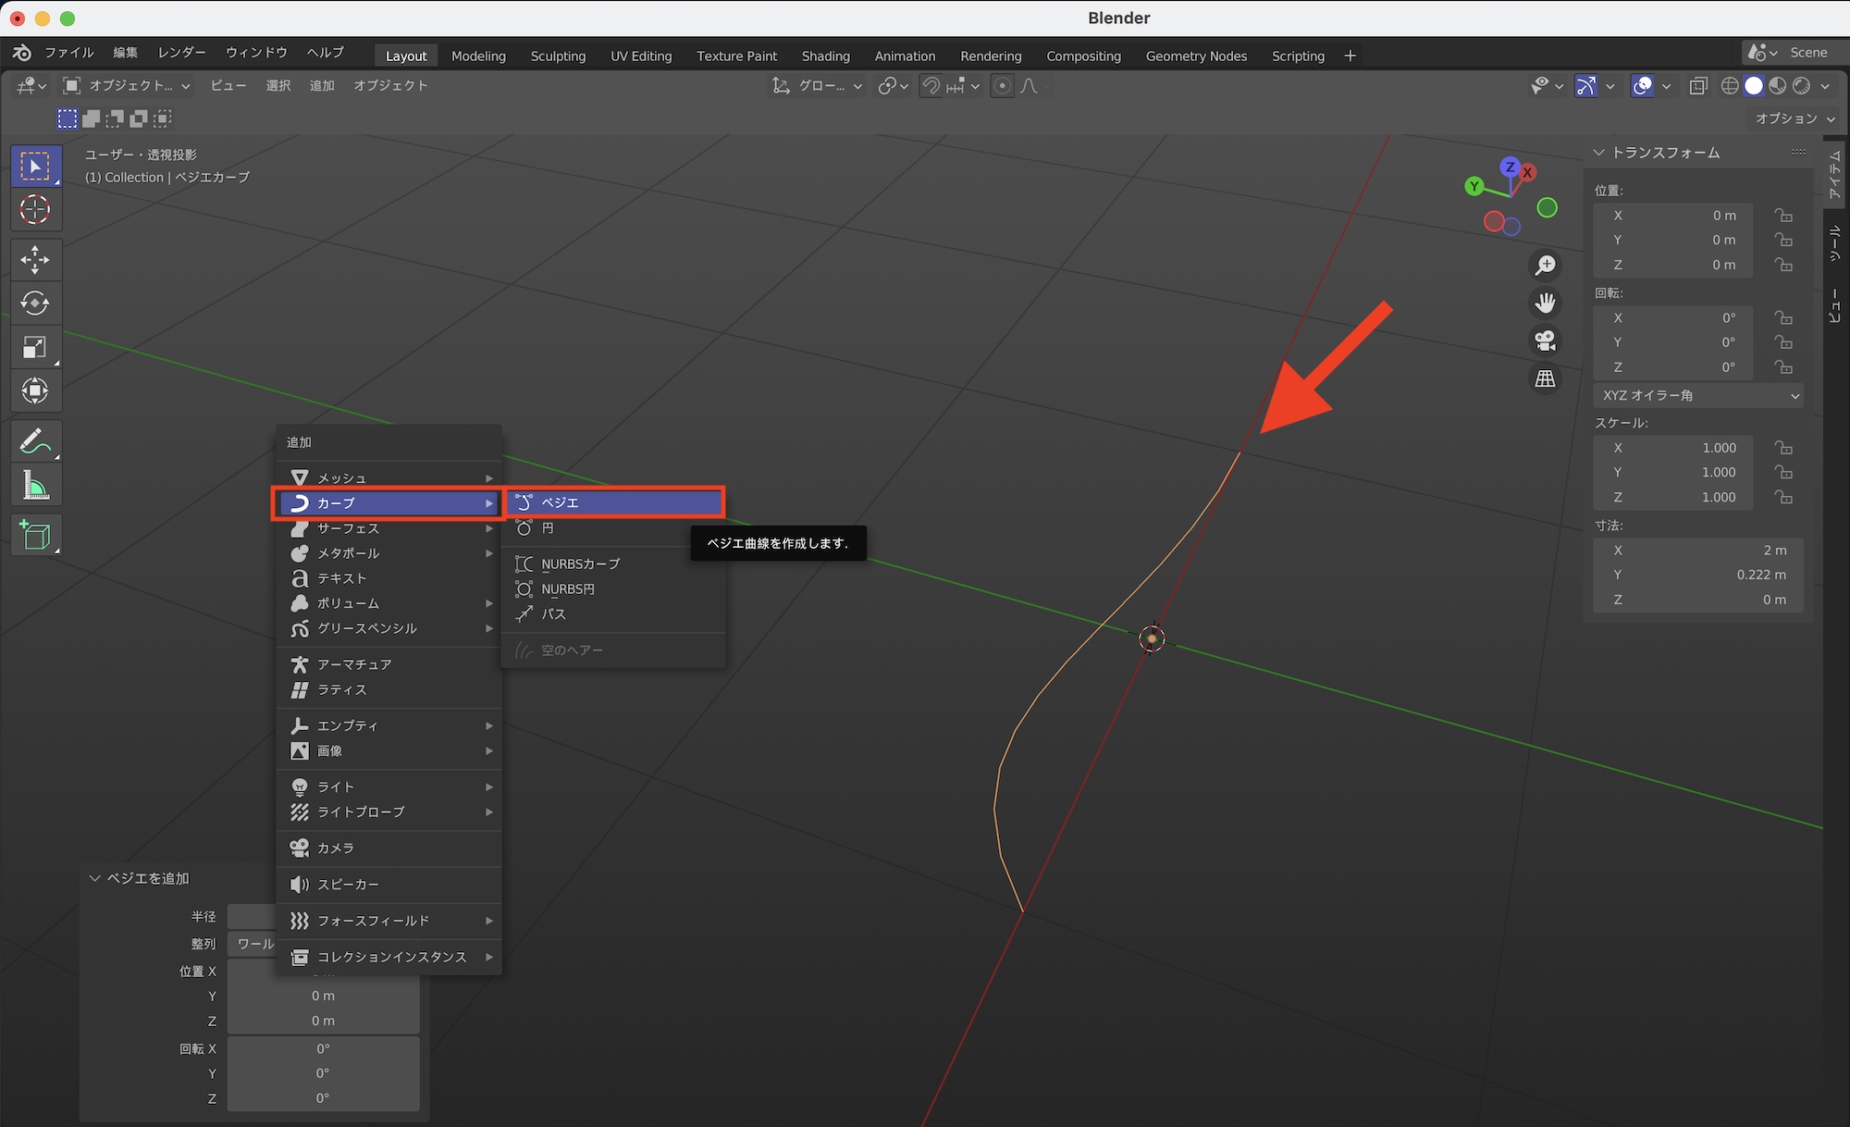Open the XYZ Euler rotation mode dropdown
Viewport: 1850px width, 1127px height.
(x=1697, y=395)
